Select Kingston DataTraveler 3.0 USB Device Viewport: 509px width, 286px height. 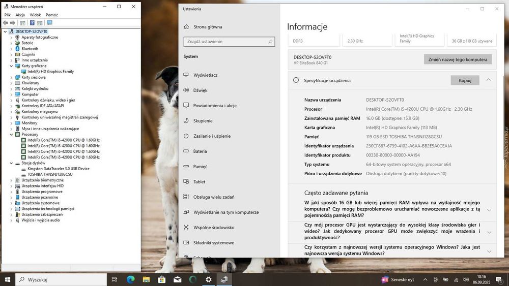click(x=59, y=169)
